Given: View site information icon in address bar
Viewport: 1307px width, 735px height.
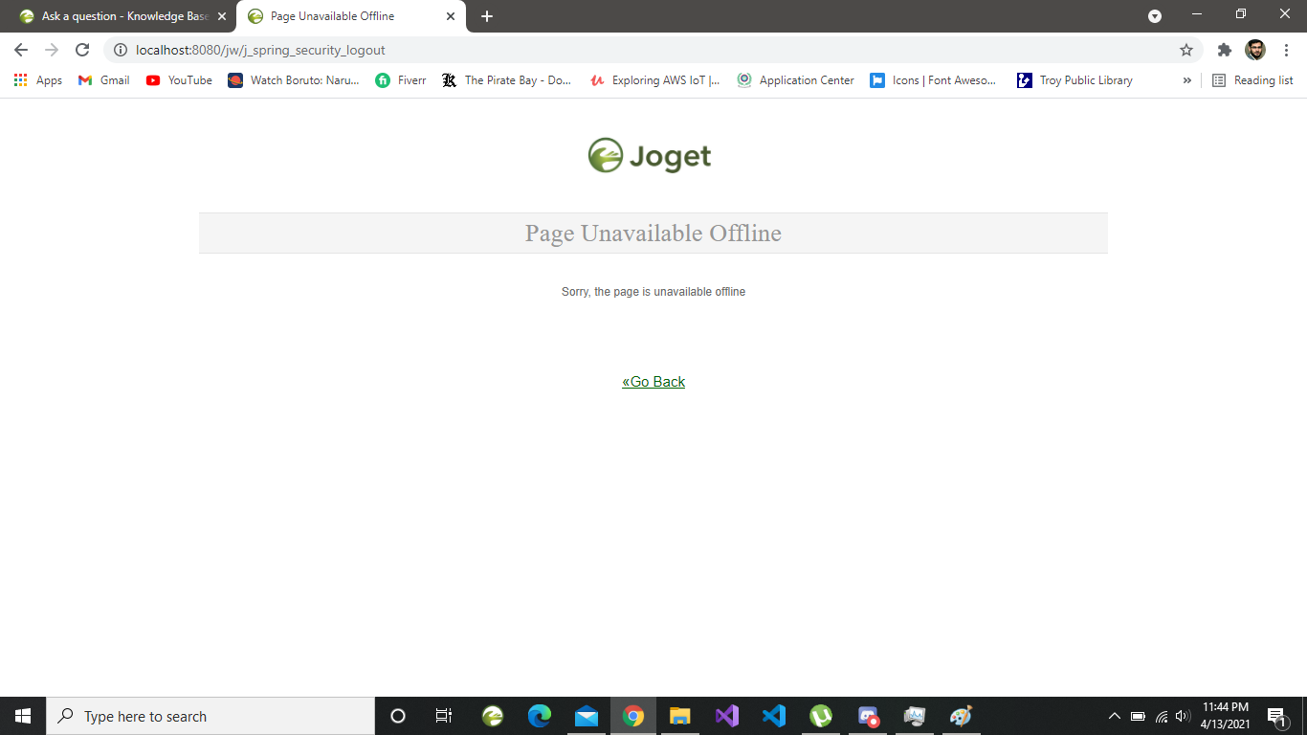Looking at the screenshot, I should tap(121, 50).
